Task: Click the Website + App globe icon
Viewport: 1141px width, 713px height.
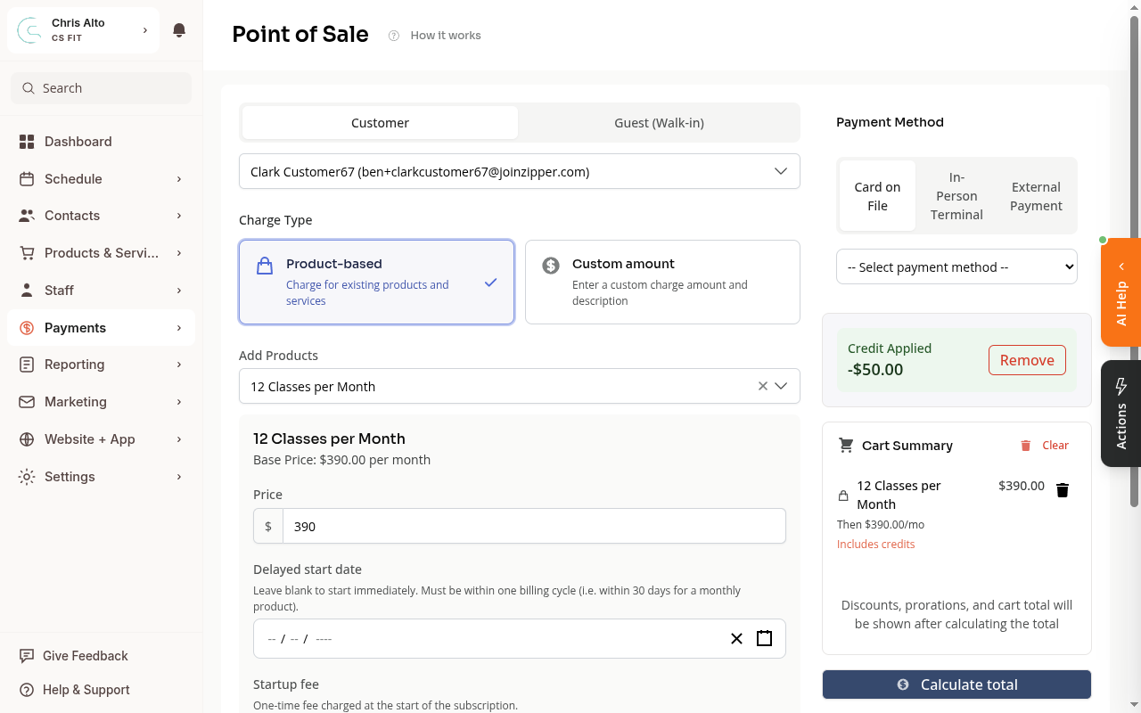Action: (x=27, y=439)
